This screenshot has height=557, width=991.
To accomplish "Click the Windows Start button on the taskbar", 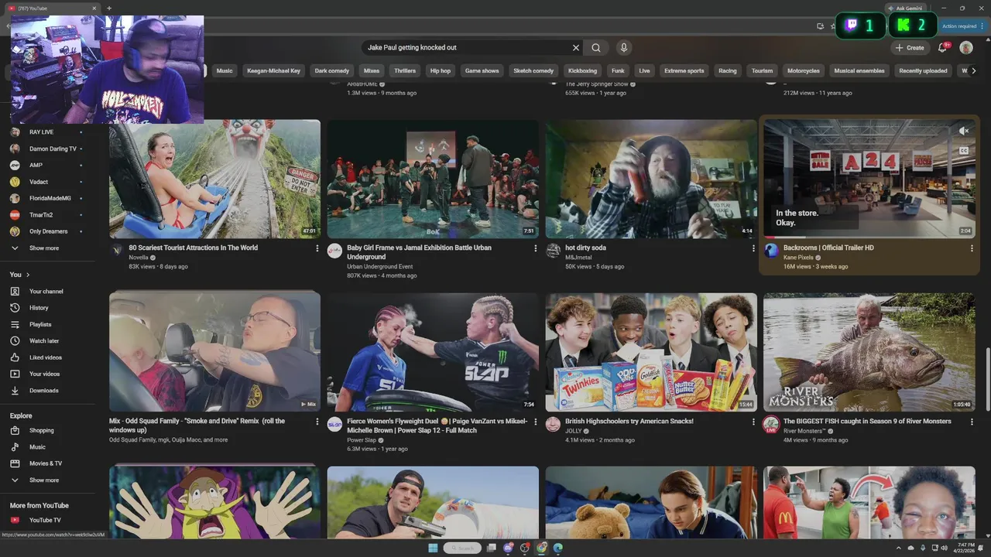I will pyautogui.click(x=433, y=548).
